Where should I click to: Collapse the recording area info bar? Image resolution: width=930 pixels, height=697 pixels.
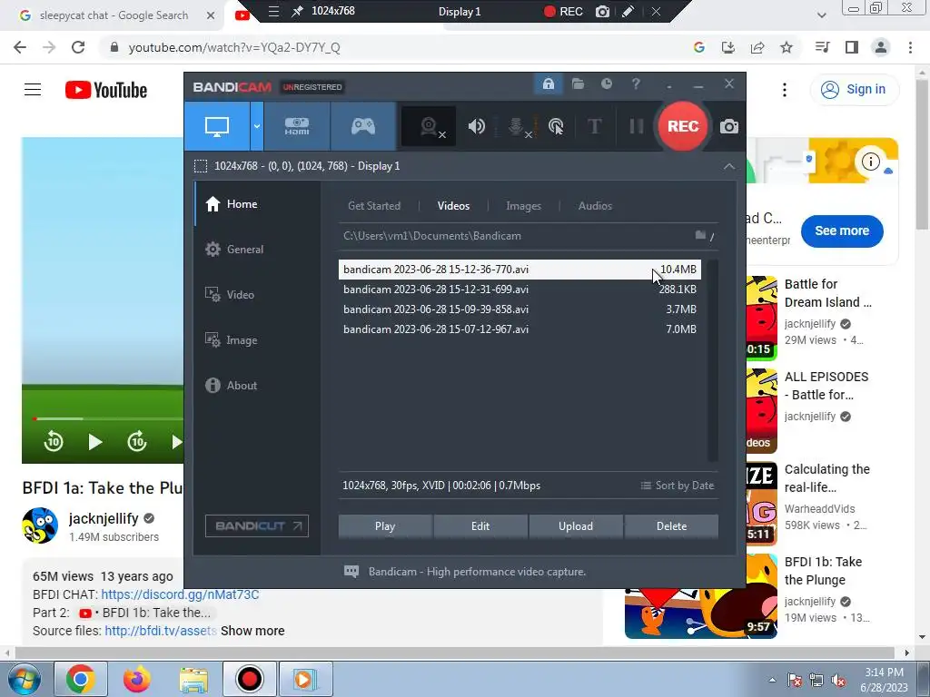[729, 167]
